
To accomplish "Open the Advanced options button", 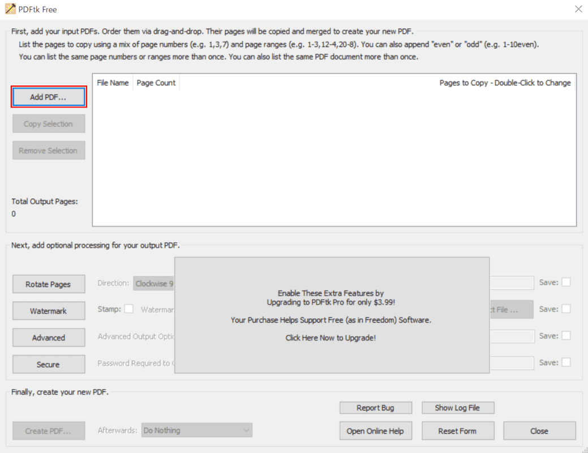I will coord(49,337).
